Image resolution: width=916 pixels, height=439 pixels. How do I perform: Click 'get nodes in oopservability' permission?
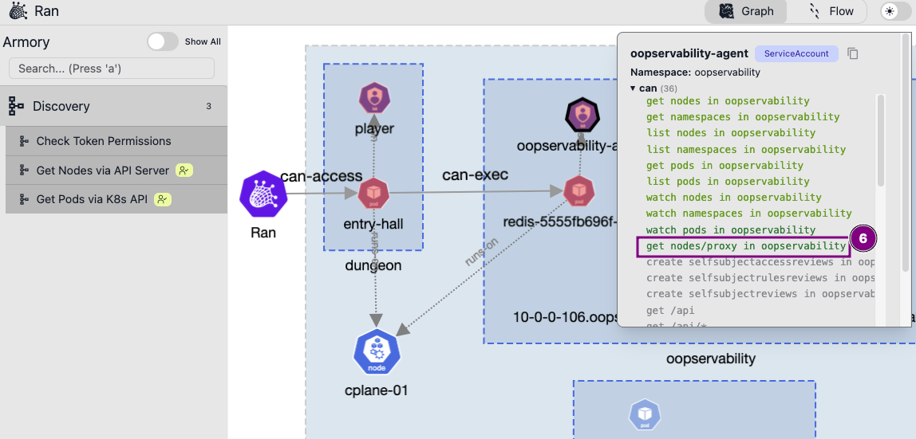(x=728, y=101)
